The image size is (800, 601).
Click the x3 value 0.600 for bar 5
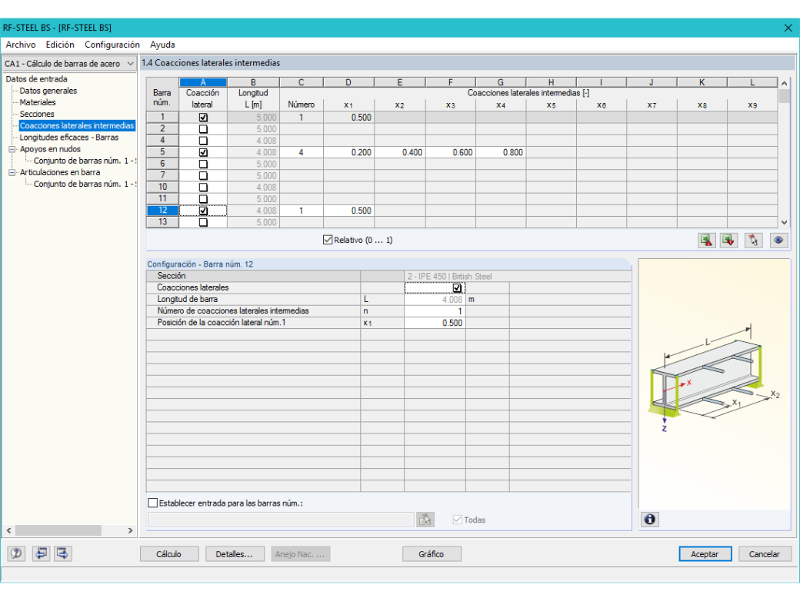[x=451, y=152]
